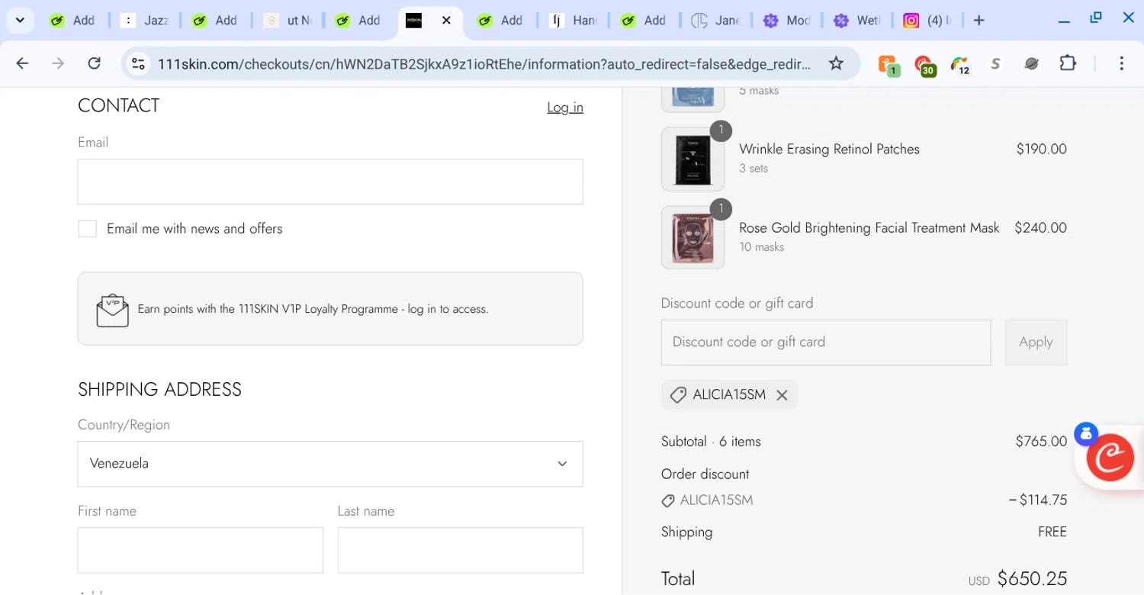
Task: Open the red extension with badge 30
Action: tap(924, 65)
